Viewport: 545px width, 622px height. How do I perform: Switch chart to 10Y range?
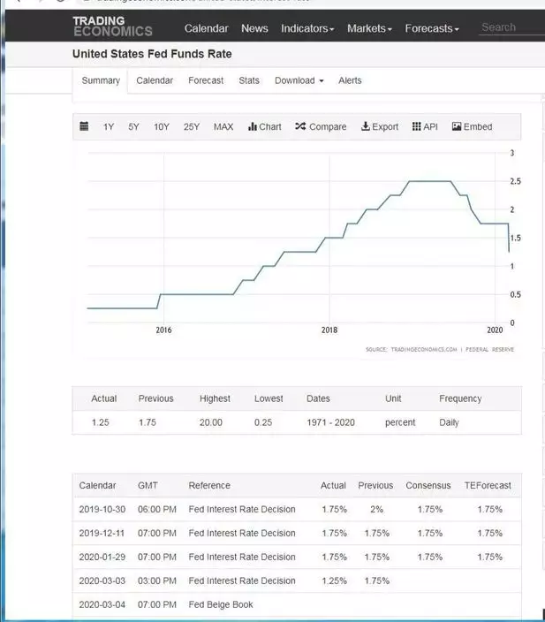click(162, 126)
